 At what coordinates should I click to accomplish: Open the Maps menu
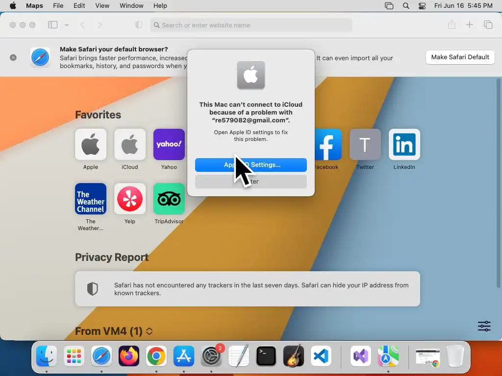point(35,6)
